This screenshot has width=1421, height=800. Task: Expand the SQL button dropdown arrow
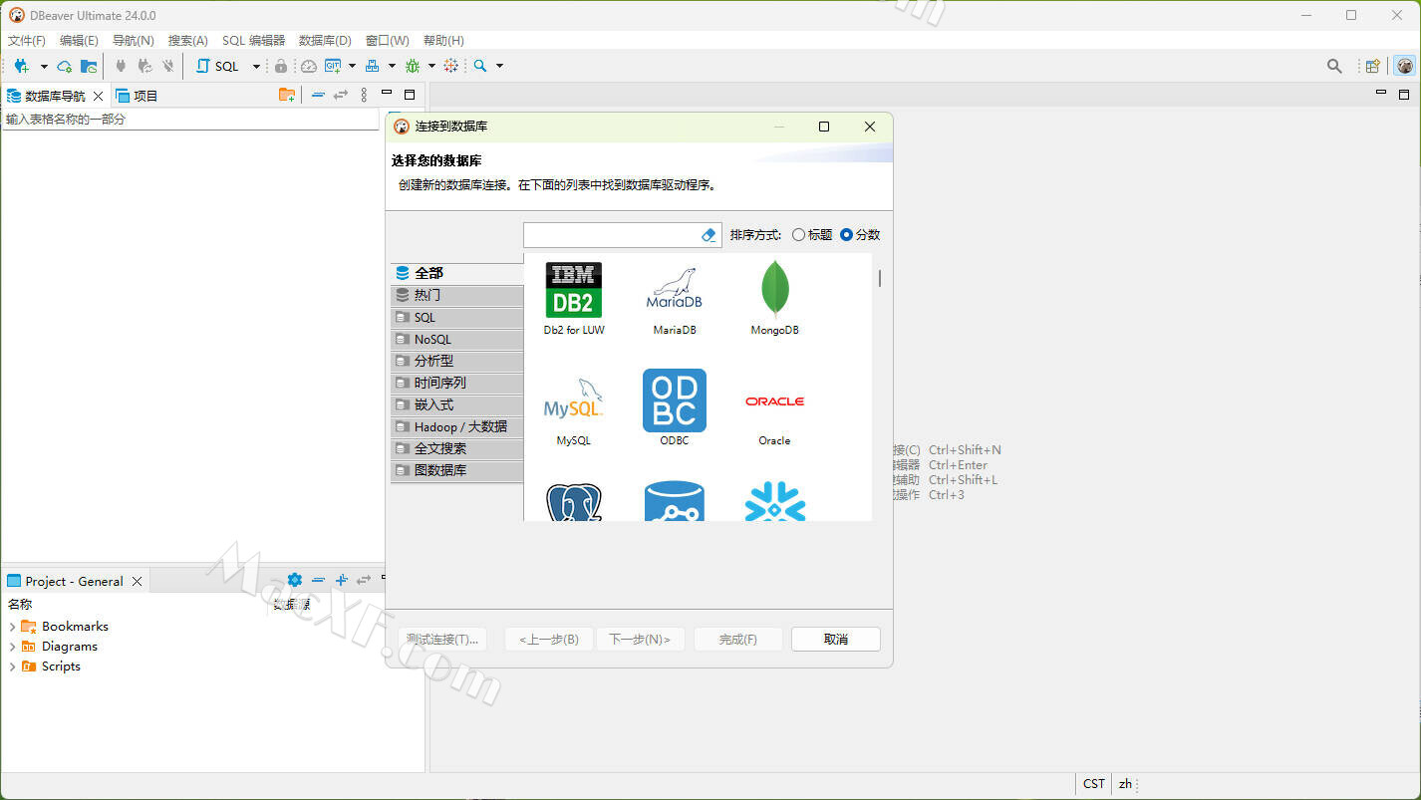(256, 66)
